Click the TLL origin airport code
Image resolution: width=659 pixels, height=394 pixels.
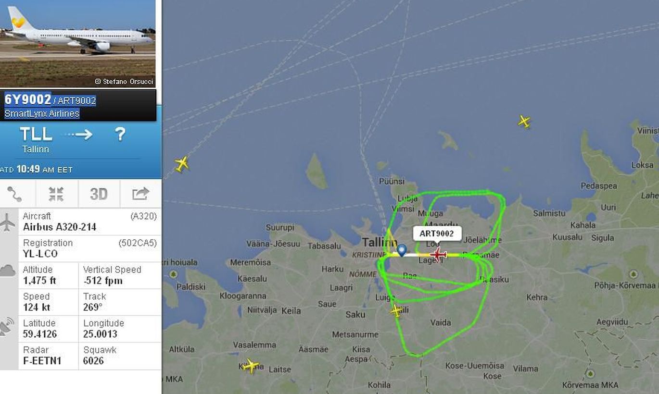[x=36, y=134]
